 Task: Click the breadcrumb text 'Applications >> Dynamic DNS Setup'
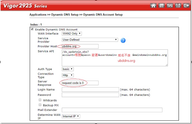(54, 15)
